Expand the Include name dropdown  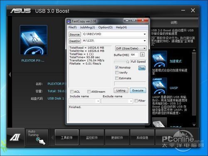point(98,101)
